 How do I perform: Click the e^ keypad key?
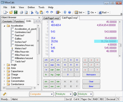58,60
